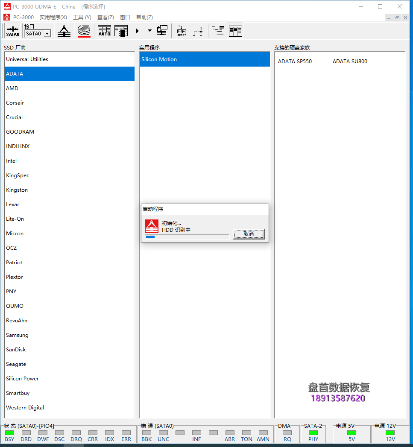Viewport: 413px width, 447px height.
Task: Click the window transfer toolbar icon
Action: [x=162, y=30]
